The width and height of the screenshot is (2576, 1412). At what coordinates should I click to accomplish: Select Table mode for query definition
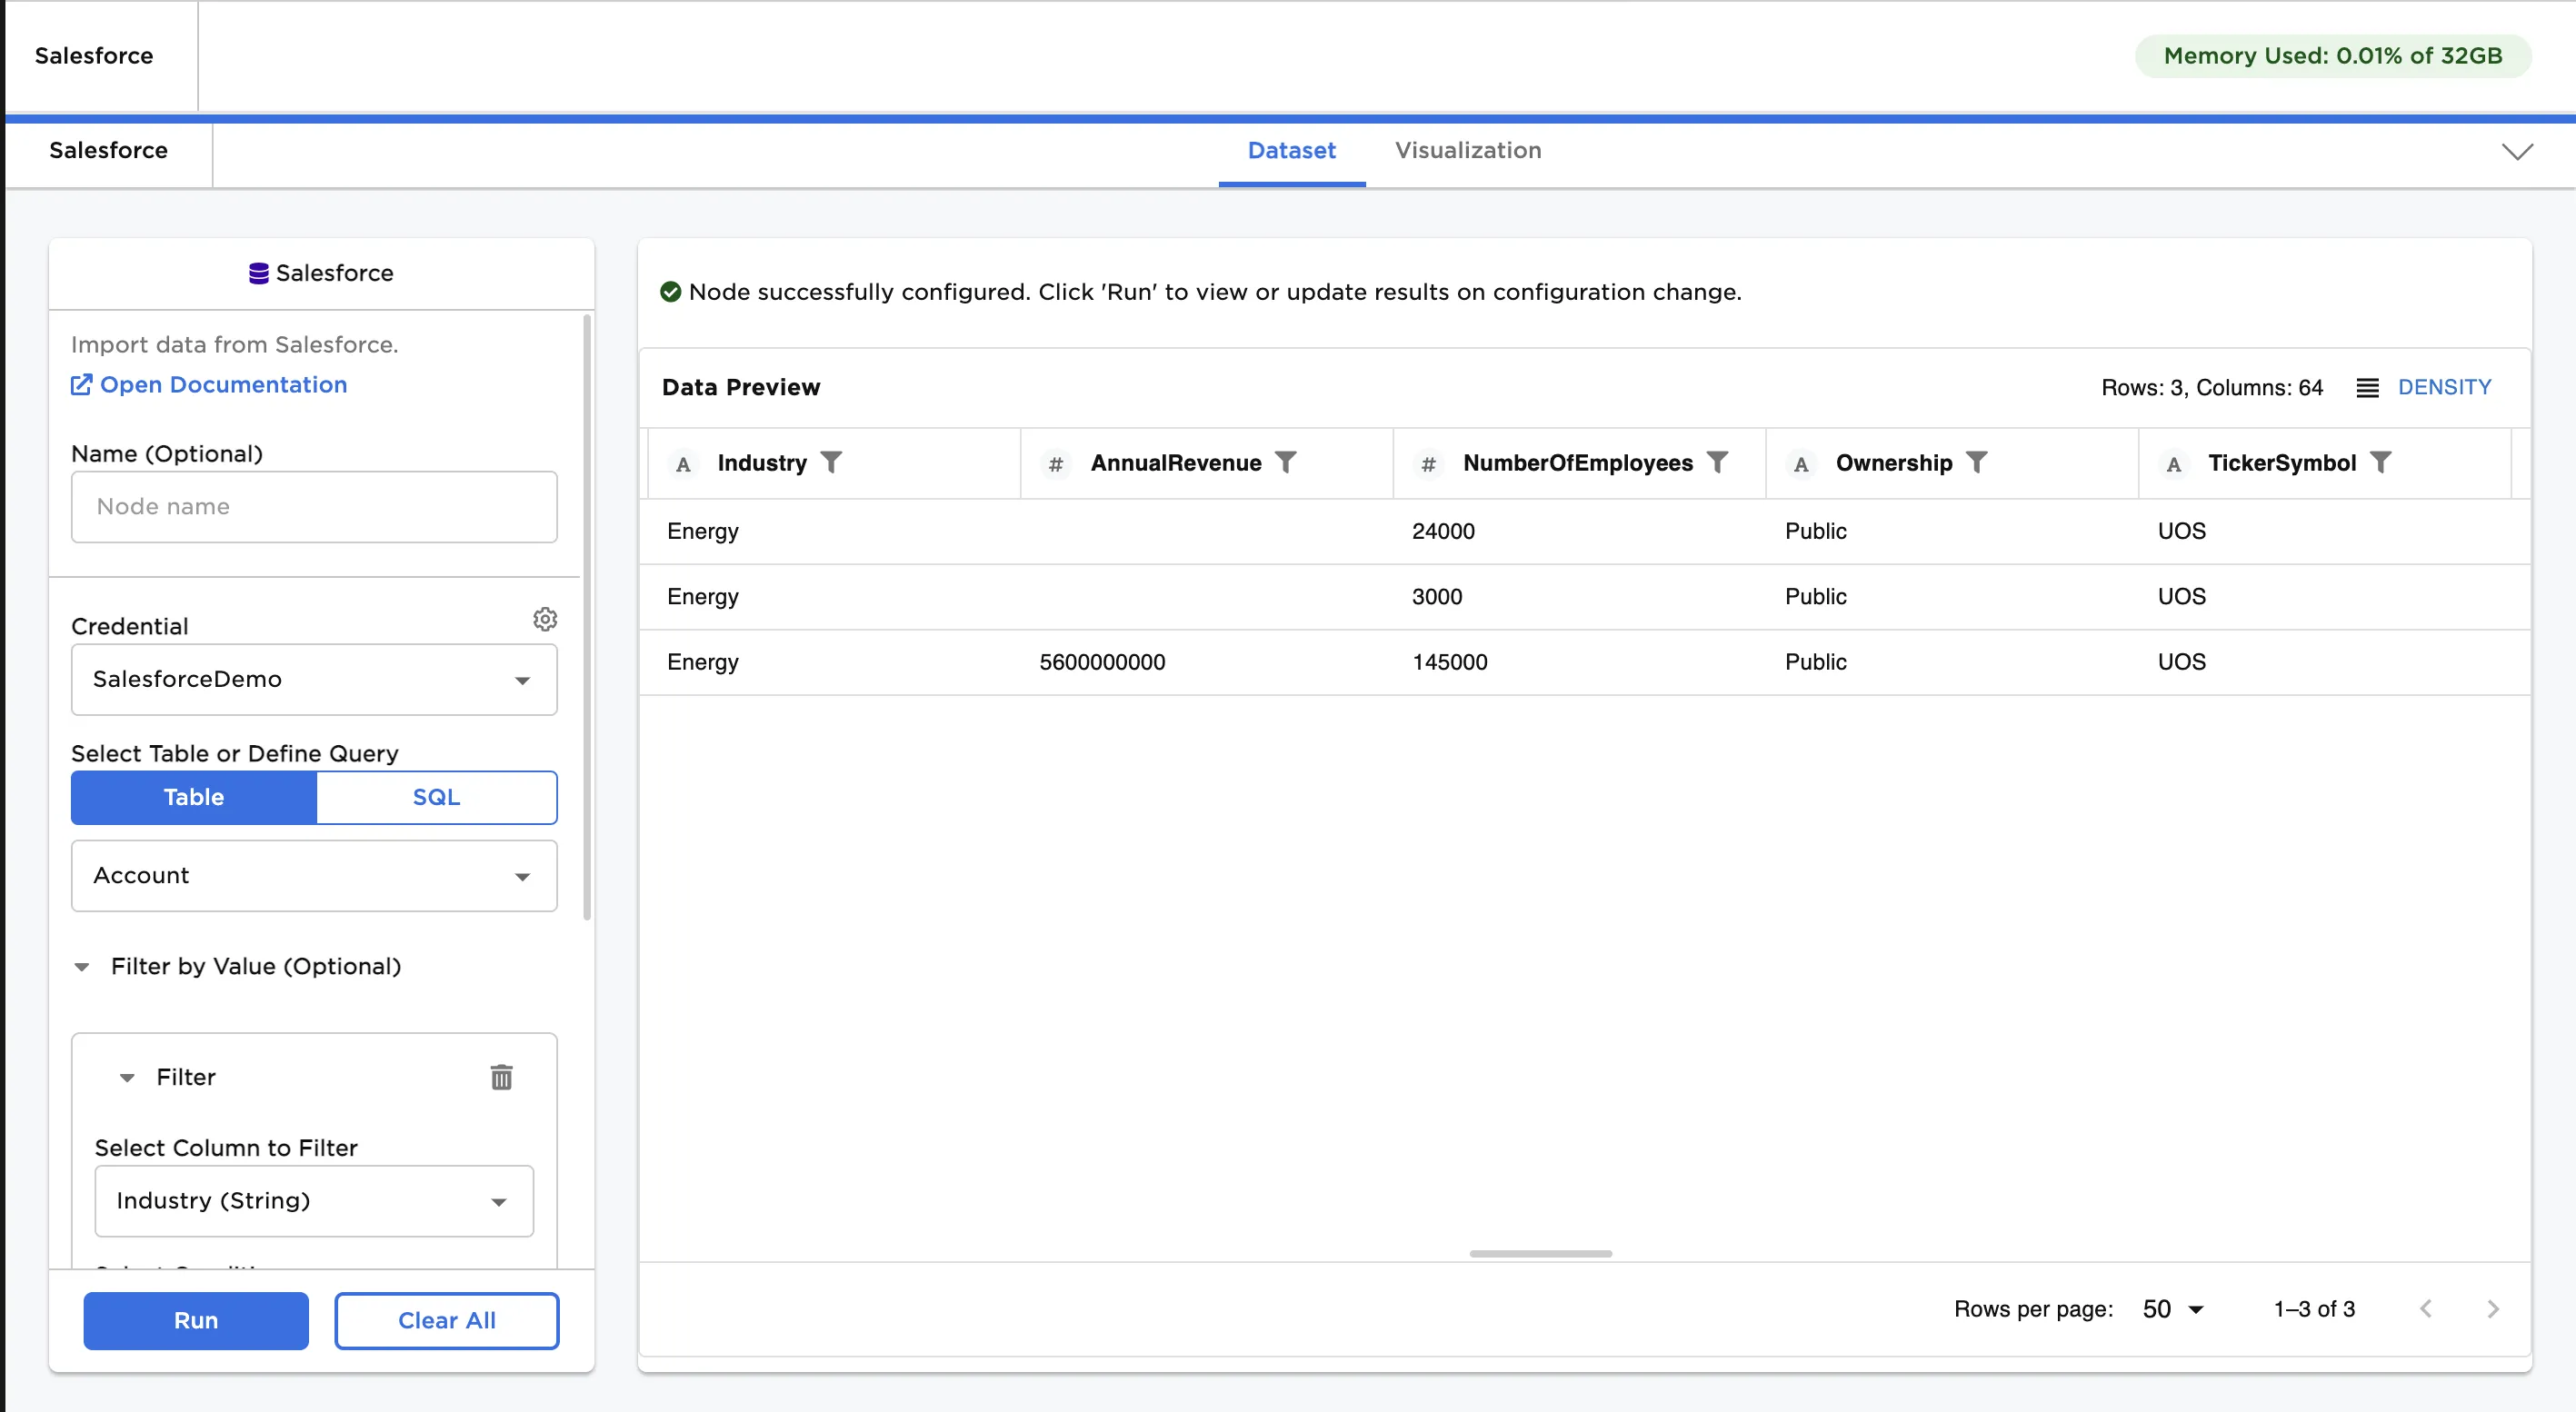(x=193, y=798)
